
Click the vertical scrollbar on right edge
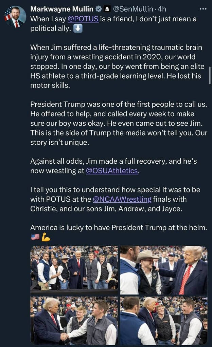(210, 78)
